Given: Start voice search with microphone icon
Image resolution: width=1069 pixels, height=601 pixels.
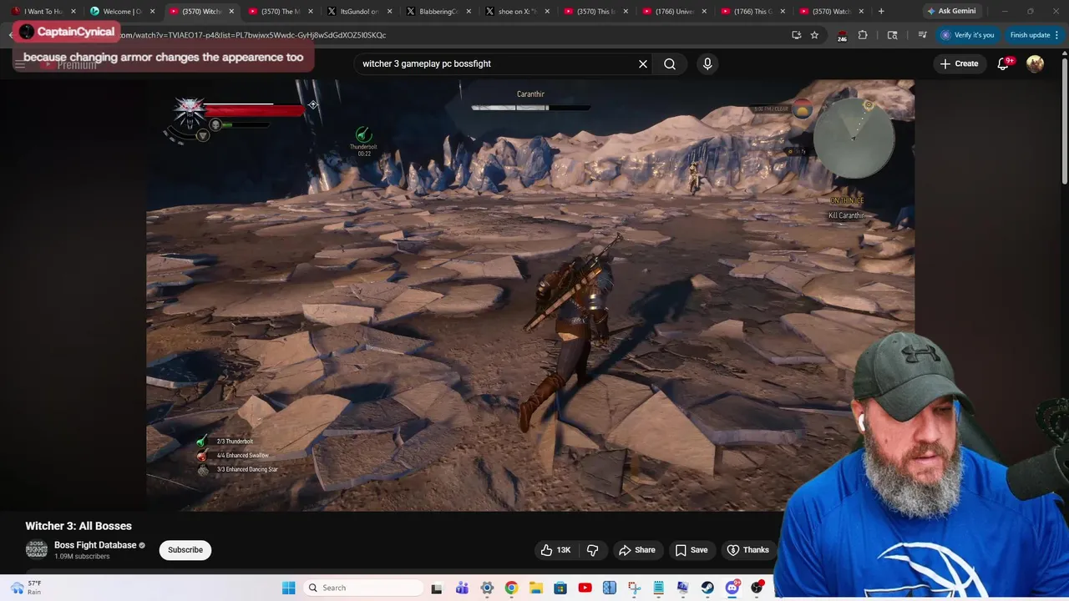Looking at the screenshot, I should [707, 63].
